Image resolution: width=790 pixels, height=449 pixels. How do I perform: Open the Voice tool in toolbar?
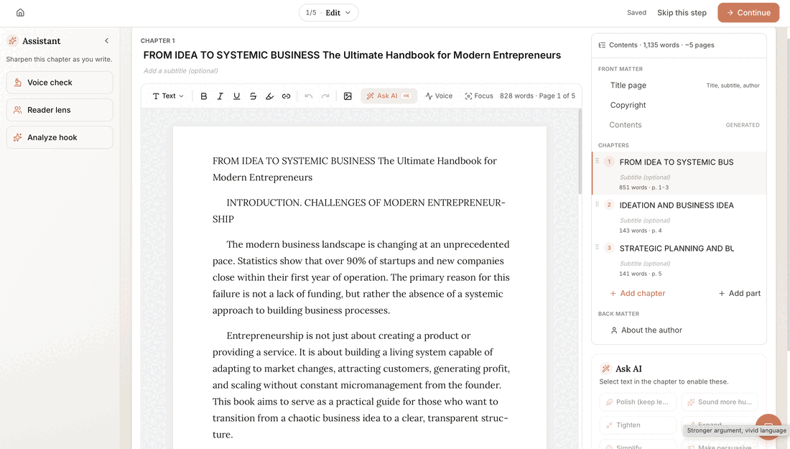coord(439,96)
